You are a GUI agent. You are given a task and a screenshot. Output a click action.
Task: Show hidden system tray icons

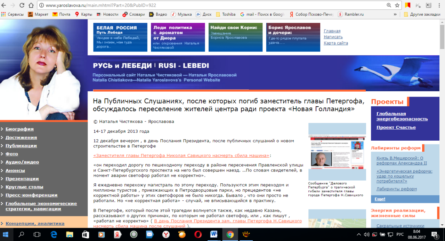pos(359,235)
